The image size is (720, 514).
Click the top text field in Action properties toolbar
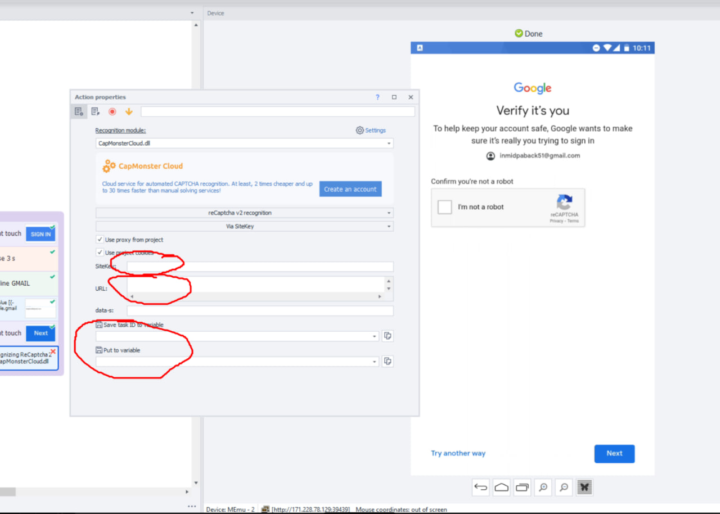(x=278, y=111)
